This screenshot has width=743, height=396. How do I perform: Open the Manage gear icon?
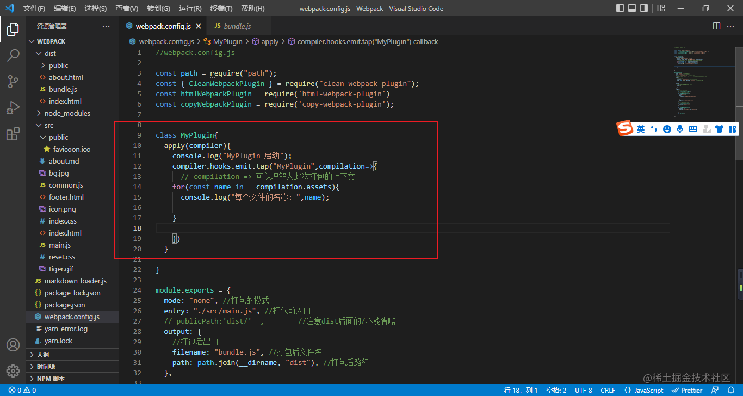[x=13, y=371]
